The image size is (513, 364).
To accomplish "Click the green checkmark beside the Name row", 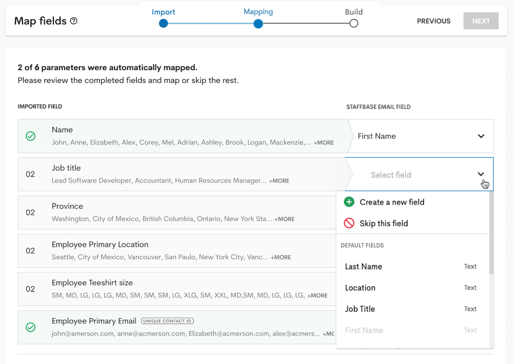I will [x=31, y=136].
